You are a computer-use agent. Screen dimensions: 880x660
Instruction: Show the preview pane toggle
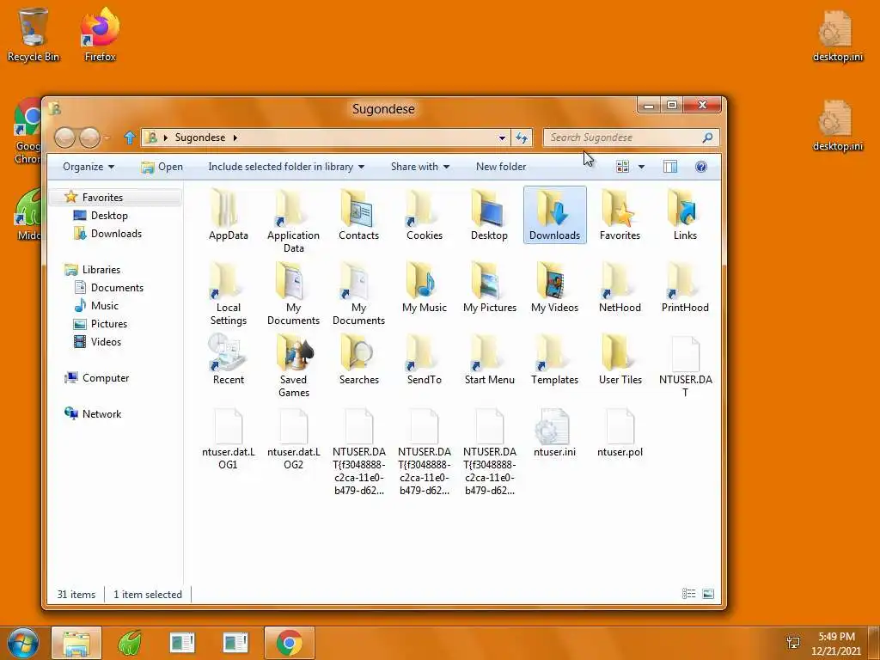click(670, 167)
